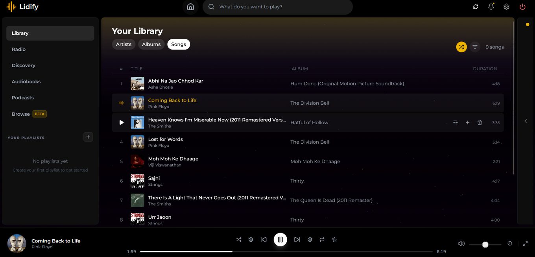
Task: Click the orange status dot in right panel
Action: click(x=528, y=24)
